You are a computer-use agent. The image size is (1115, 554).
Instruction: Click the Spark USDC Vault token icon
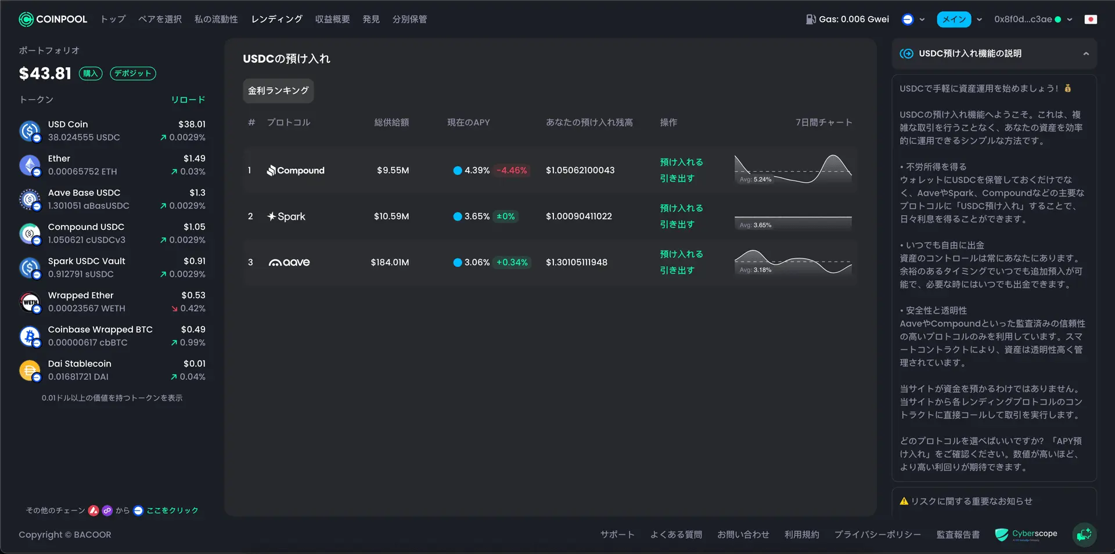coord(30,267)
